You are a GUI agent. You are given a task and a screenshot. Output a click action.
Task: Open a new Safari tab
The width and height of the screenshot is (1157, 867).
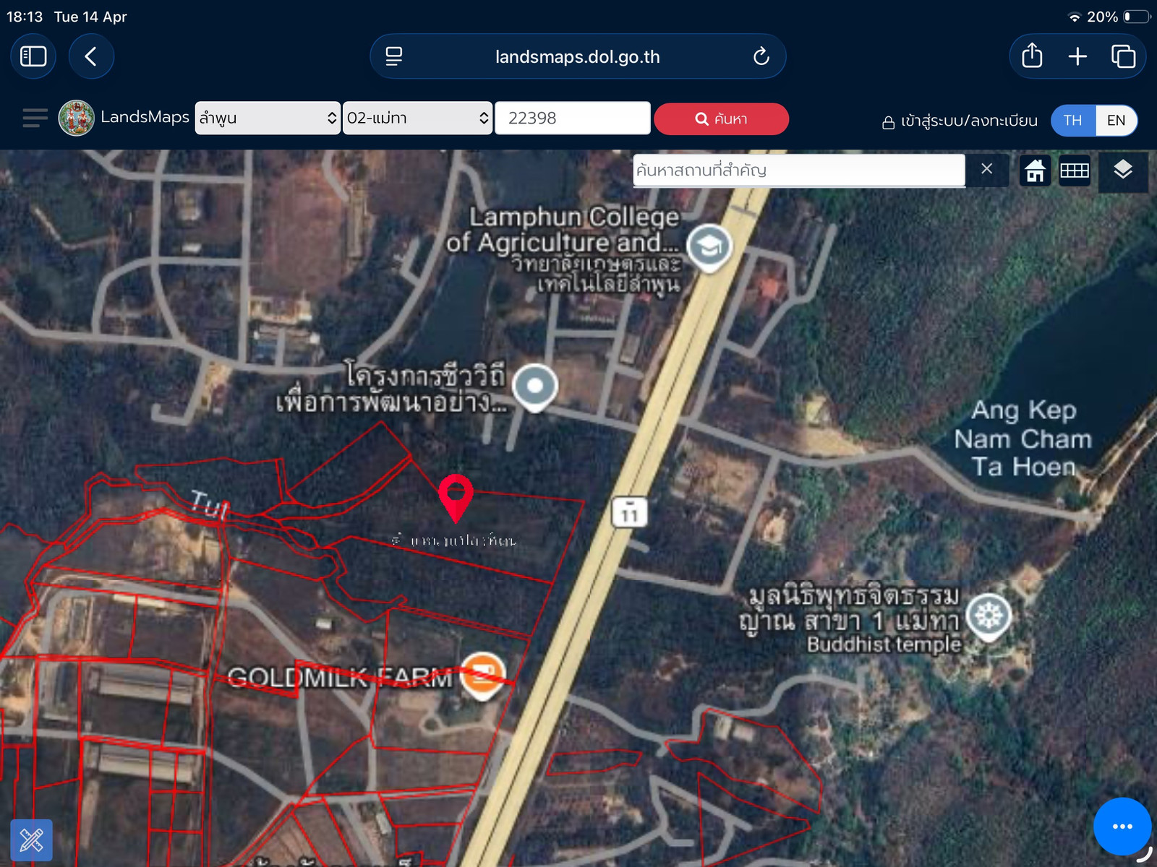[1077, 56]
